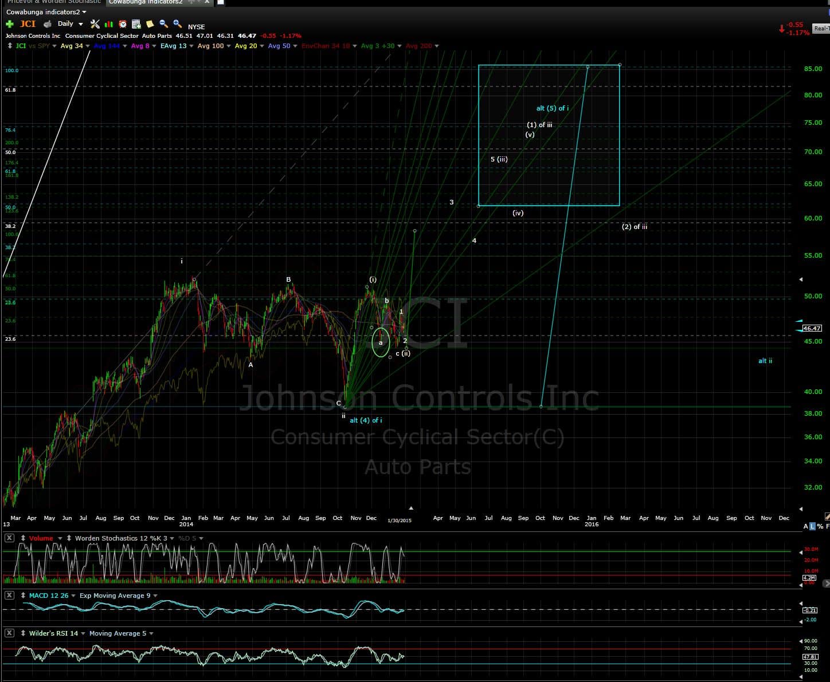Click the 46.47 current price marker
The image size is (830, 682).
pyautogui.click(x=812, y=328)
